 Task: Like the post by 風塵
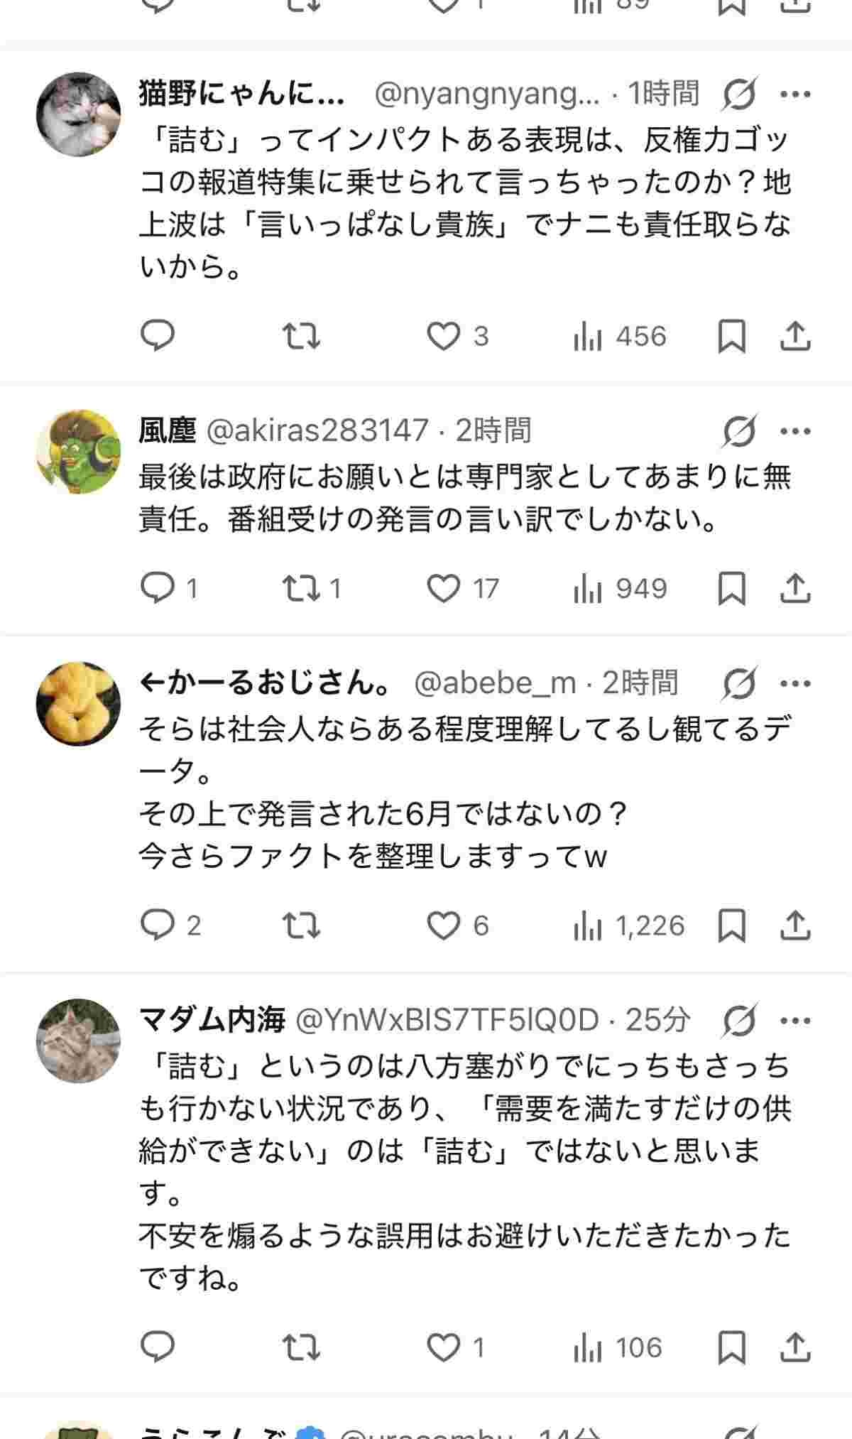pyautogui.click(x=444, y=589)
